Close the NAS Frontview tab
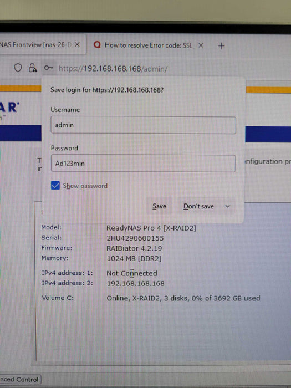291x388 pixels. click(77, 44)
